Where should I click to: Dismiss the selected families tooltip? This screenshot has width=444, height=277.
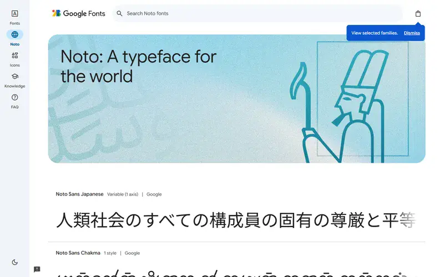point(412,33)
